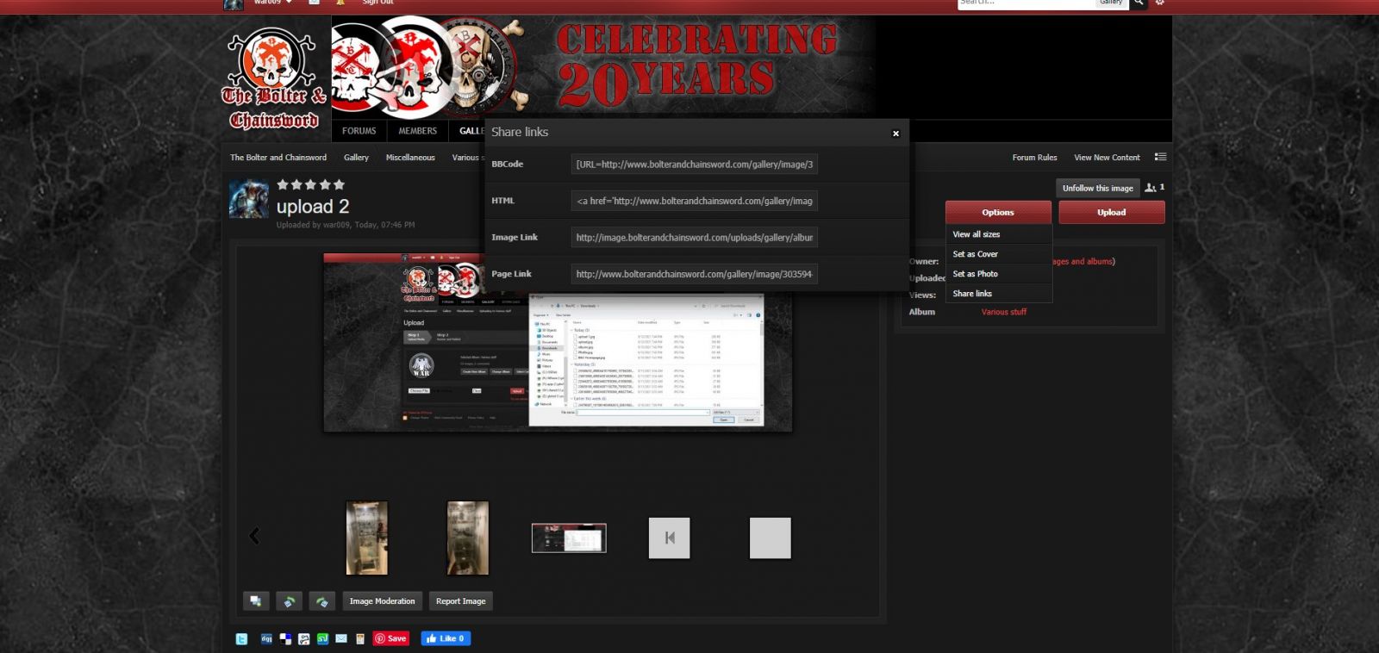
Task: Open the war009 user dropdown menu
Action: (x=273, y=3)
